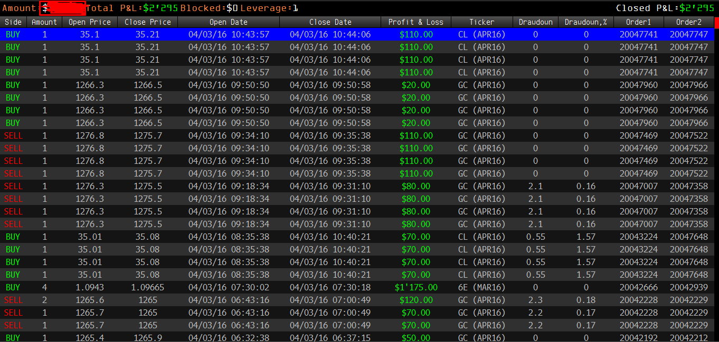The image size is (719, 342).
Task: Select open price 1265.6
Action: point(90,300)
